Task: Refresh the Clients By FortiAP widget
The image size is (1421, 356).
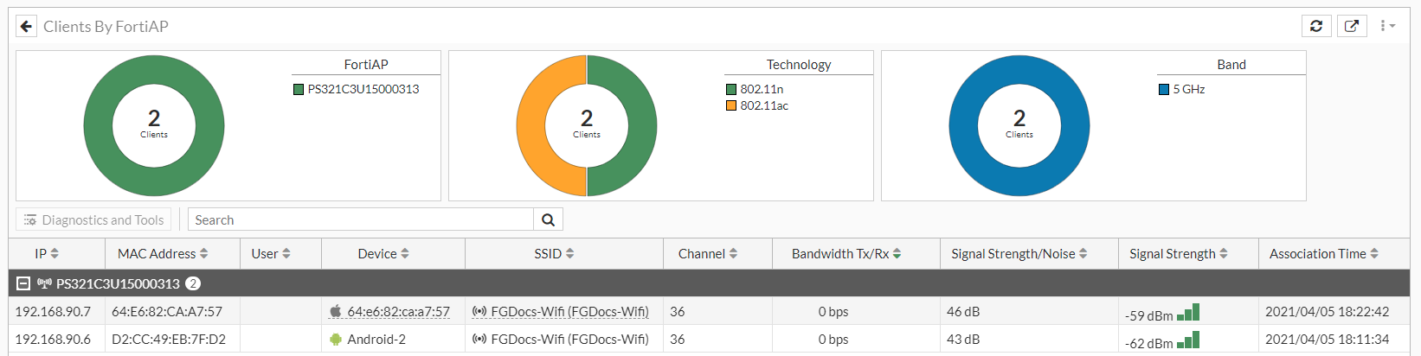Action: click(1316, 27)
